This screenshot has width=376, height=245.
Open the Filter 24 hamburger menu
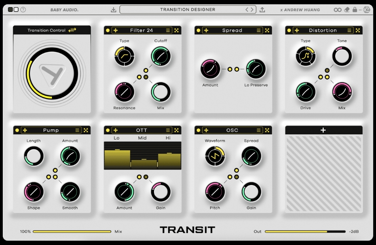(x=168, y=30)
